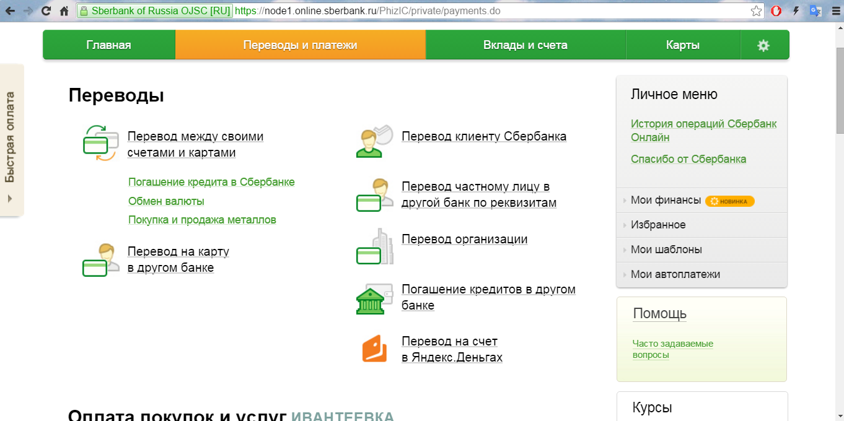
Task: Open Перевод на карту в другом банке
Action: 178,259
